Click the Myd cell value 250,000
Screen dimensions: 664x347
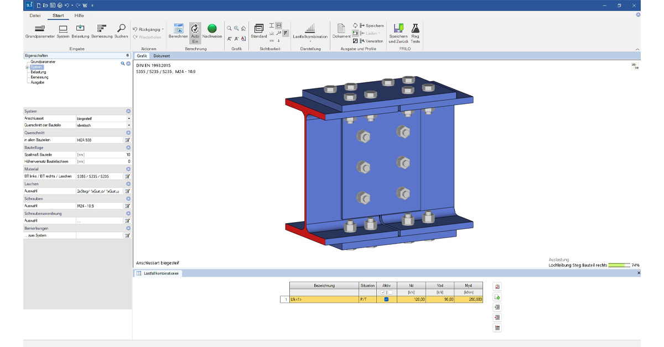[469, 299]
